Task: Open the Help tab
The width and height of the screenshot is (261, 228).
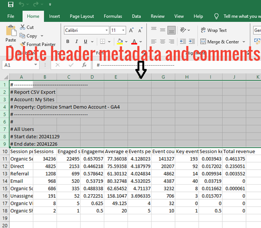Action: coord(198,16)
